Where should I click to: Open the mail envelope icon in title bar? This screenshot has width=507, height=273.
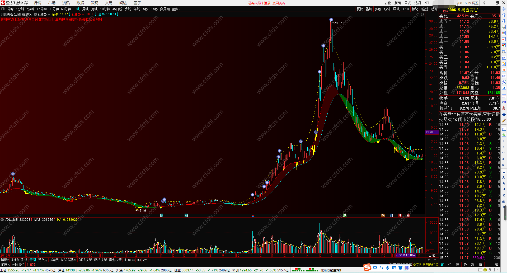[x=427, y=3]
